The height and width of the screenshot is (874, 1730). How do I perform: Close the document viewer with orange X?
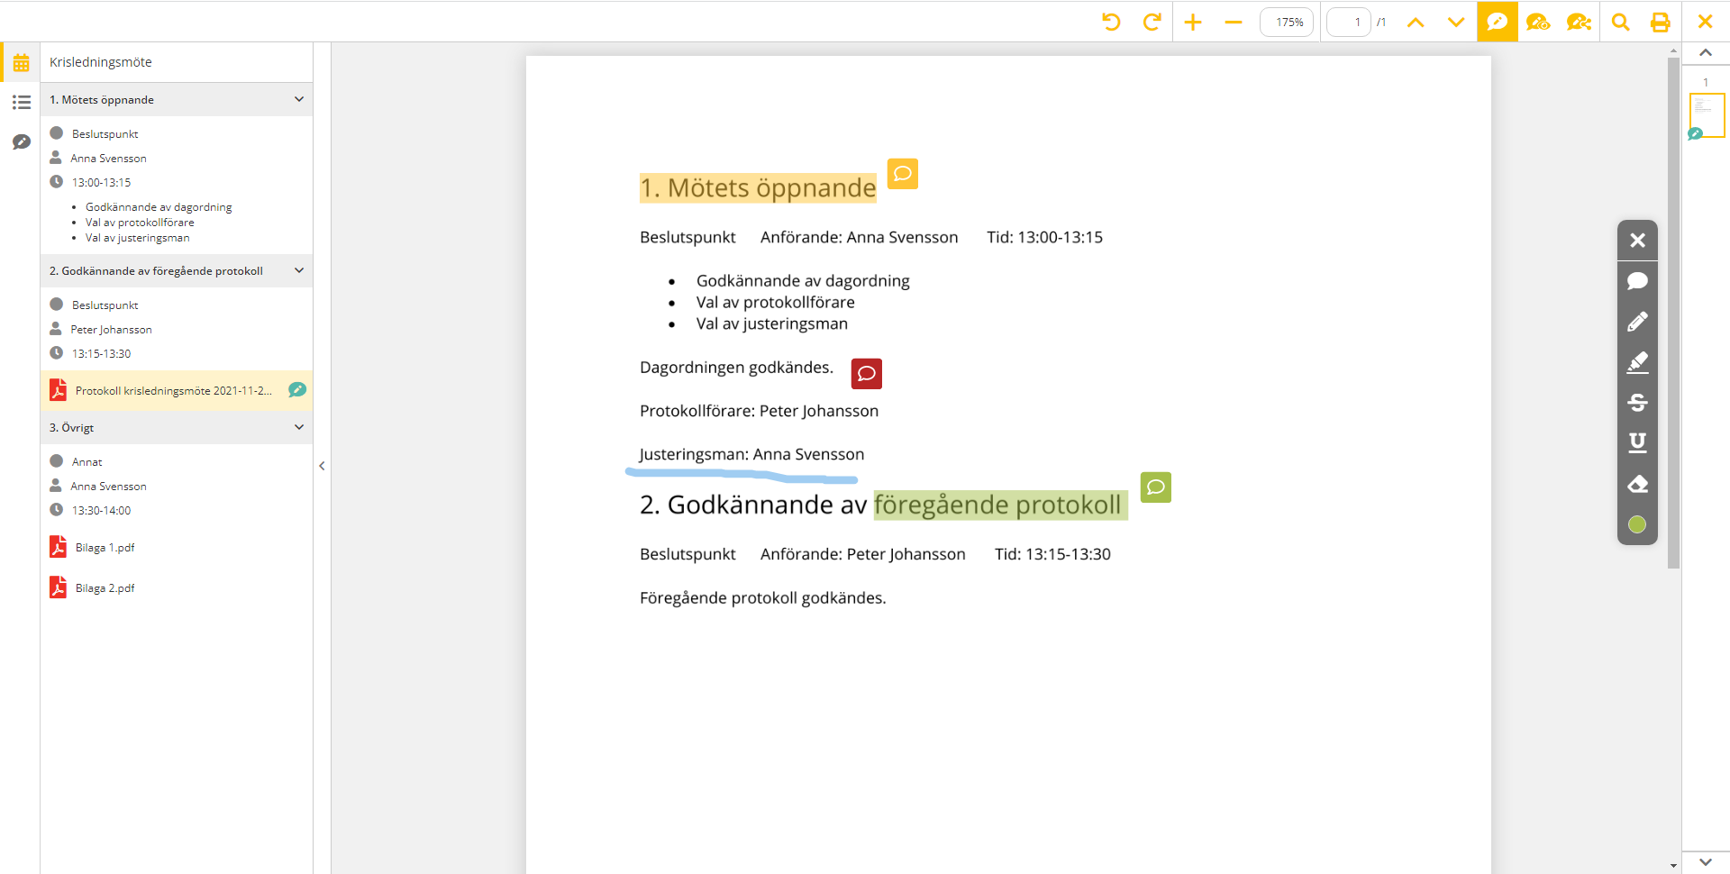pos(1705,22)
